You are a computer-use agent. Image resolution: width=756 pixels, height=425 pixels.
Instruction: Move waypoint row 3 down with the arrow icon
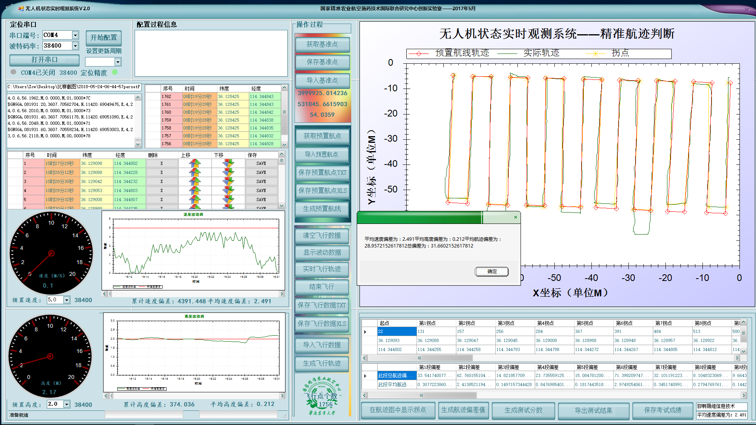click(228, 181)
